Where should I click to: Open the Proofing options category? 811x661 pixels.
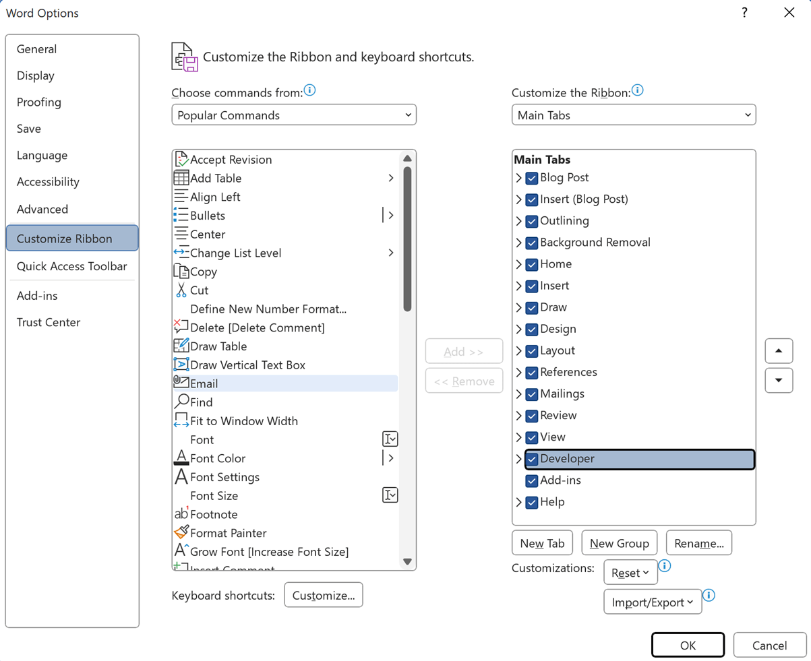[x=72, y=102]
